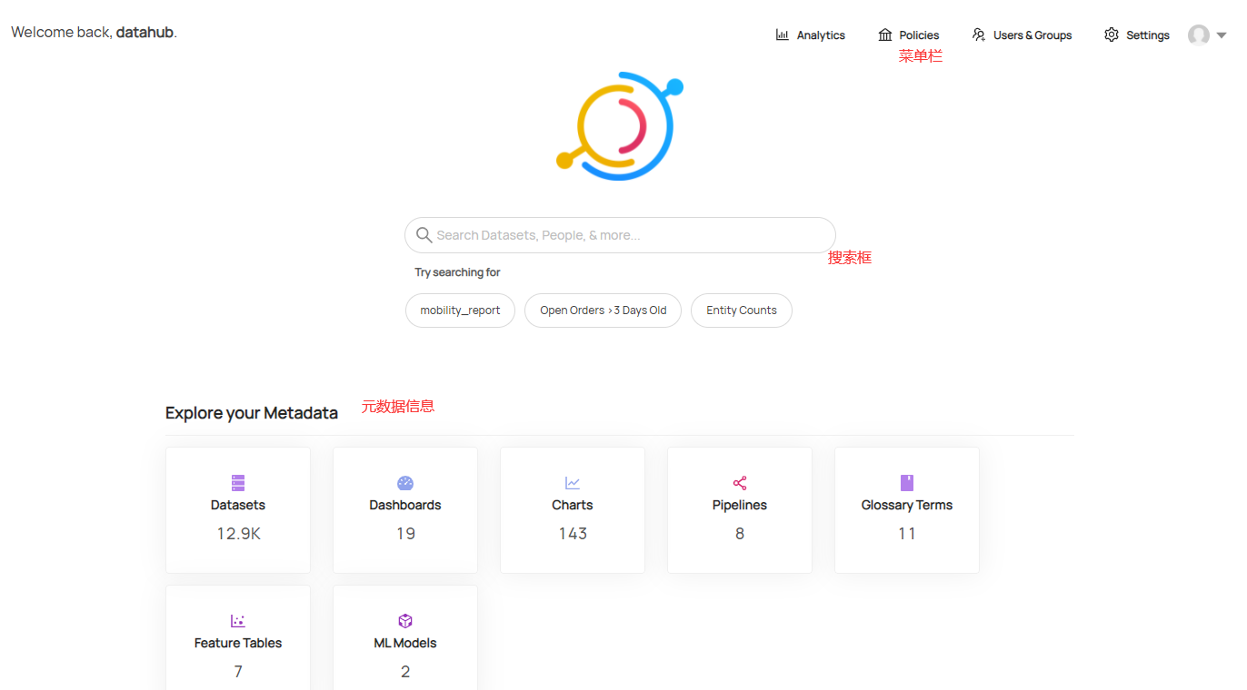
Task: Click the Users & Groups people icon
Action: [x=979, y=34]
